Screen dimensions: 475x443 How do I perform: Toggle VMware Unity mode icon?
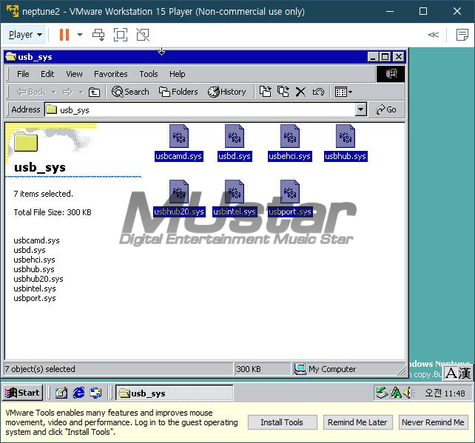[x=143, y=35]
